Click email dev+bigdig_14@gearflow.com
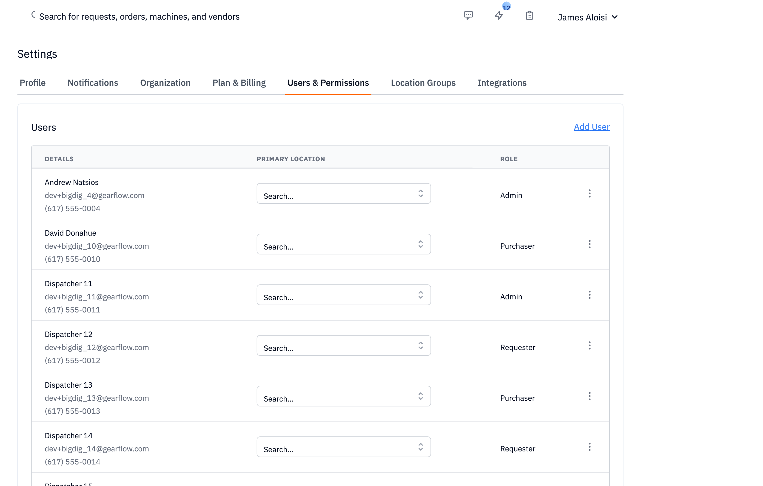The image size is (763, 486). (97, 449)
